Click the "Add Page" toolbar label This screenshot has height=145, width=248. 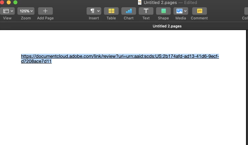[x=45, y=18]
